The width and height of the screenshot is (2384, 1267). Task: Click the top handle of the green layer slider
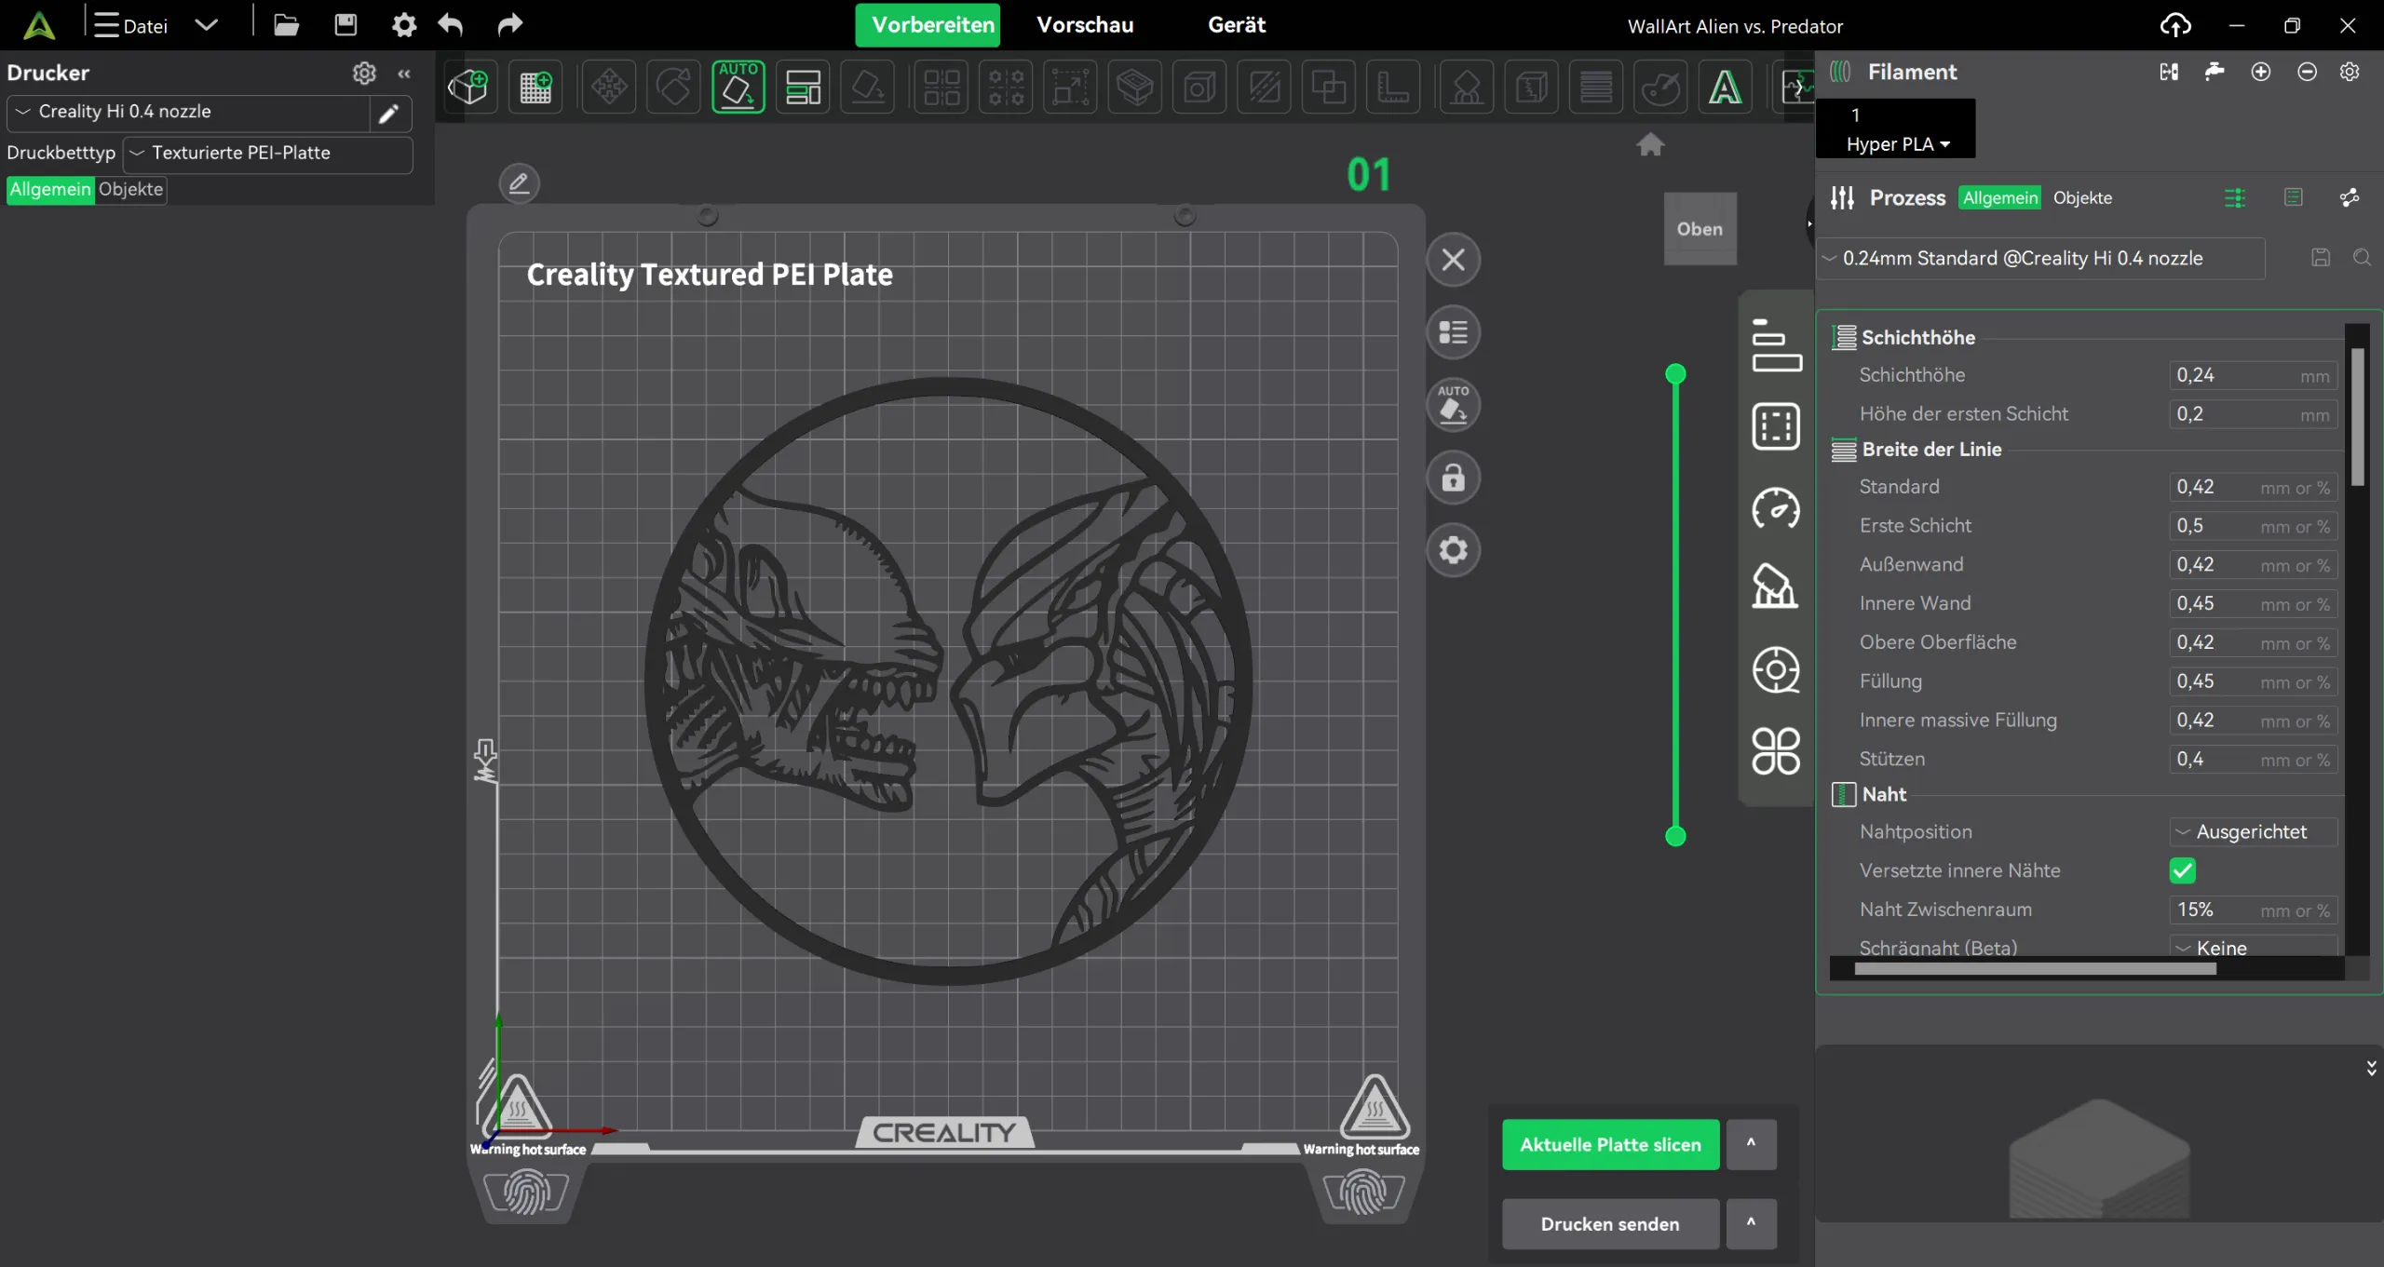pos(1675,374)
